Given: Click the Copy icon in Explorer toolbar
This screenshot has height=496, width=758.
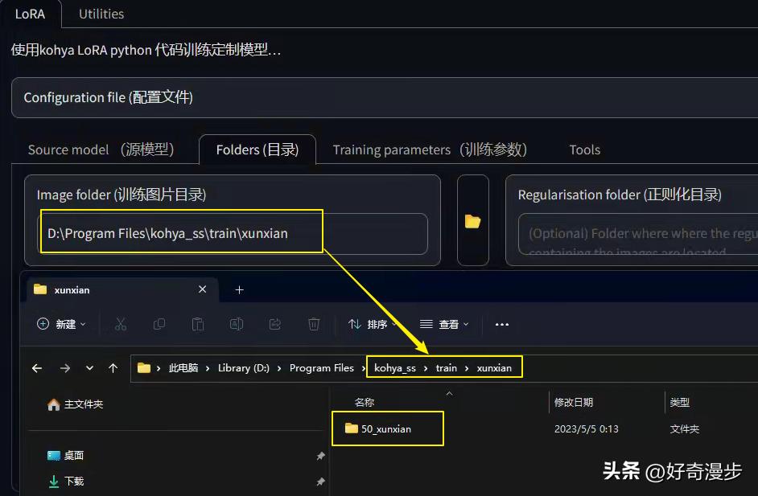Looking at the screenshot, I should point(159,324).
